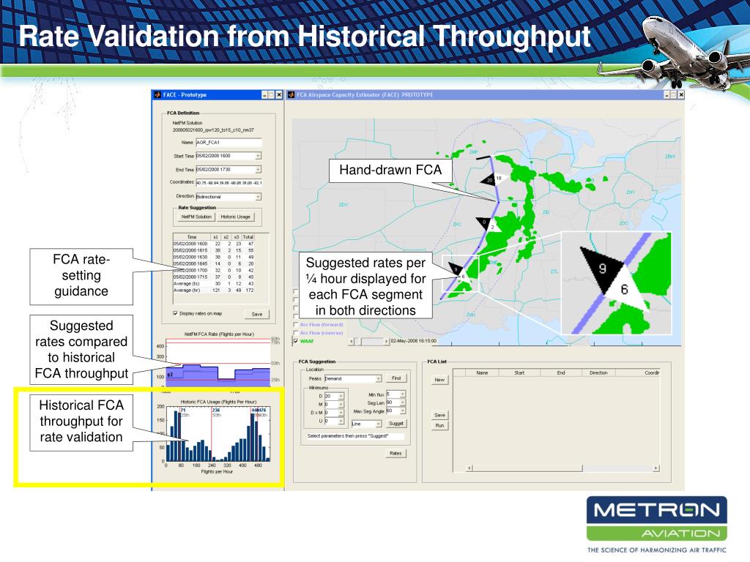Viewport: 750px width, 562px height.
Task: Click the time slider right arrow
Action: [x=387, y=341]
